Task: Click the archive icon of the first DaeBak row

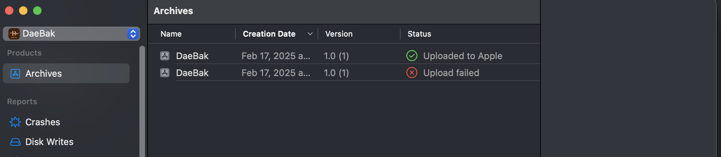Action: pyautogui.click(x=165, y=56)
